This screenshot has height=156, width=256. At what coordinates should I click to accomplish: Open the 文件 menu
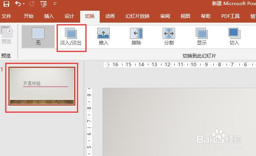pos(6,16)
